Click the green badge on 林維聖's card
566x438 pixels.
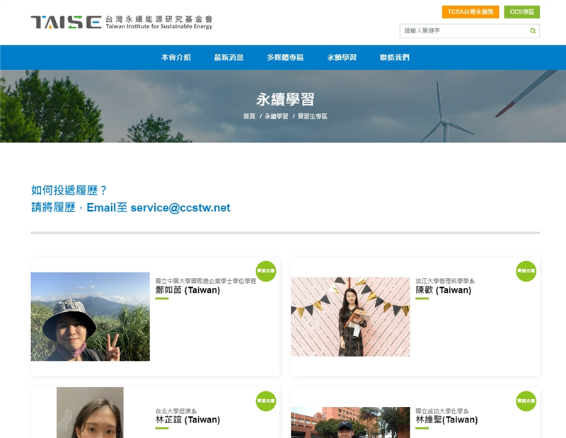point(526,401)
